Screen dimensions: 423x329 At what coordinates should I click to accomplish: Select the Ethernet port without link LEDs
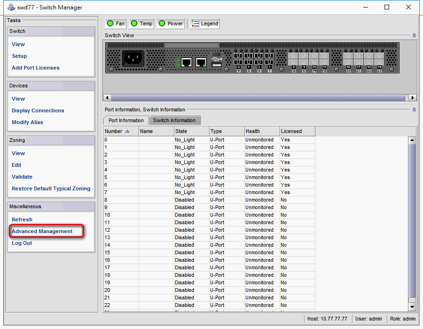(187, 63)
